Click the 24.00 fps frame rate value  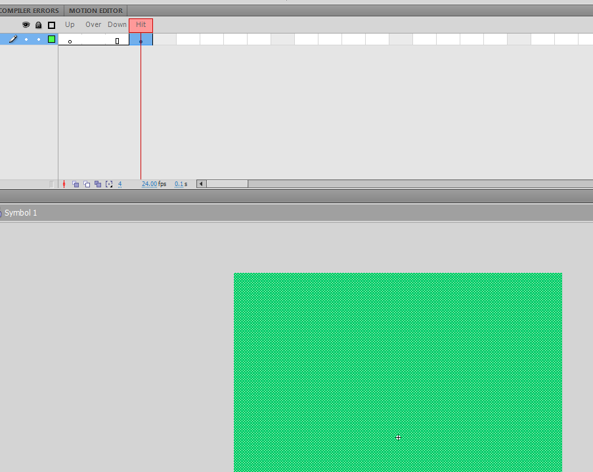pyautogui.click(x=149, y=184)
